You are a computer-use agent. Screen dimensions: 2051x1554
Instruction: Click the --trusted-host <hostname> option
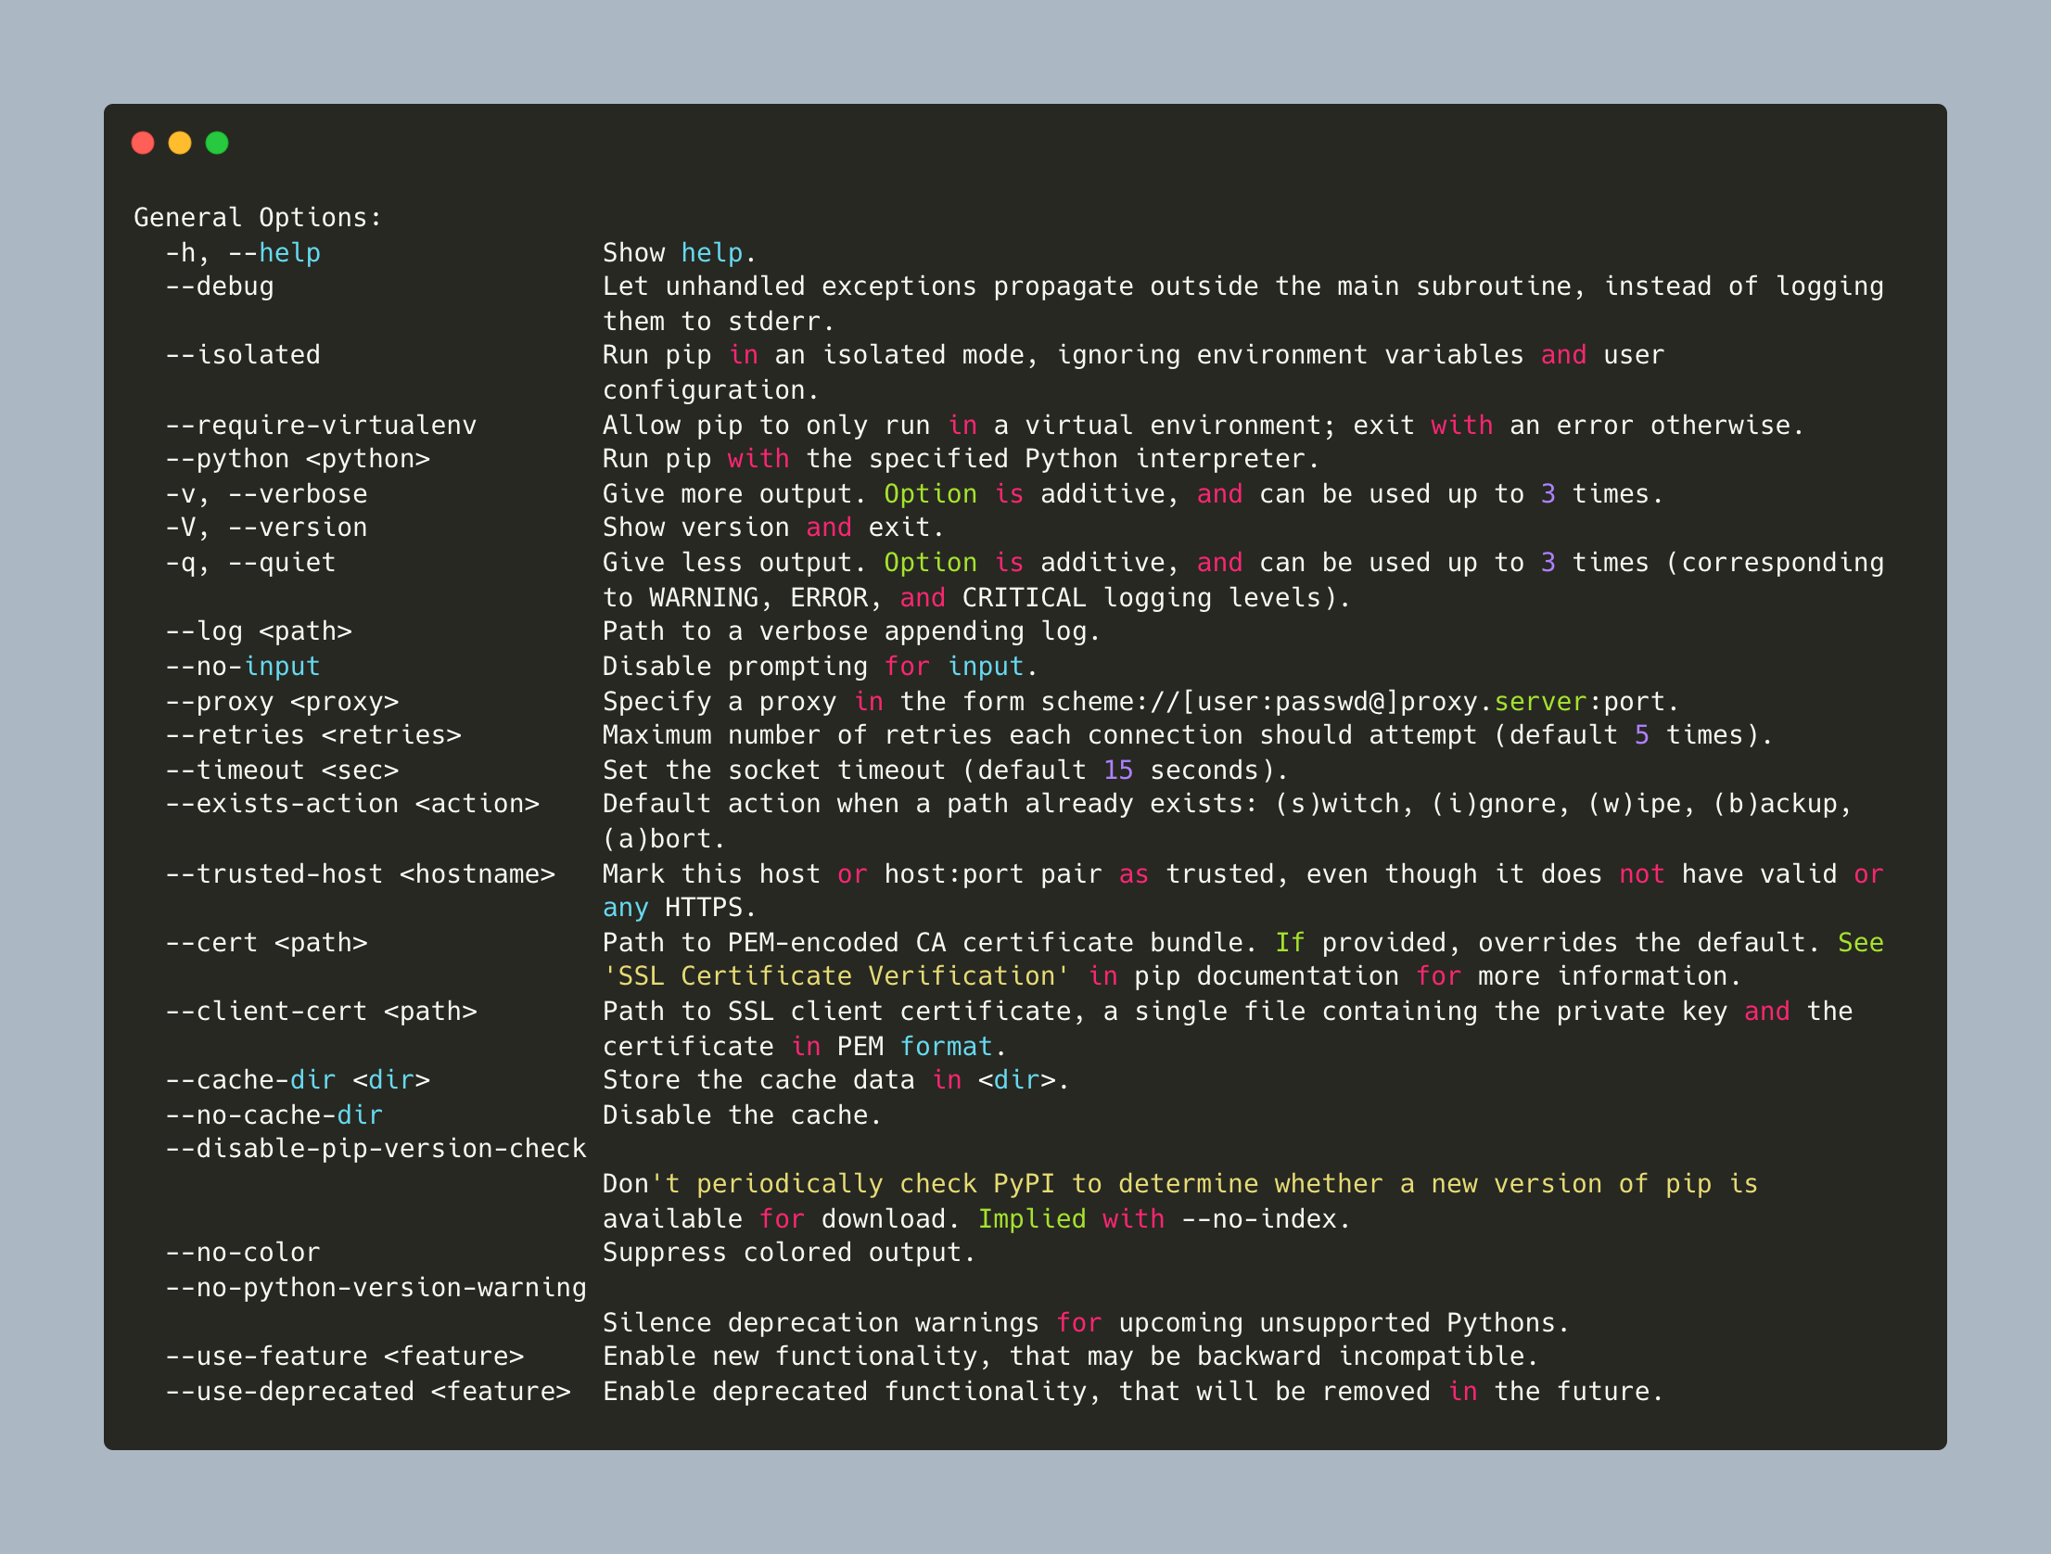360,874
